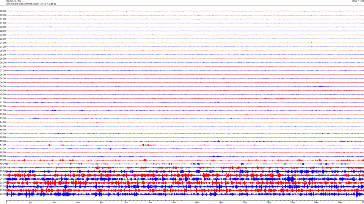The image size is (364, 204).
Task: Select the 21:00 trace time label
Action: pos(3,175)
